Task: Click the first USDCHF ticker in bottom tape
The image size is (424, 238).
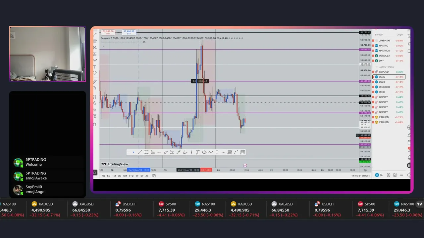Action: [x=129, y=209]
